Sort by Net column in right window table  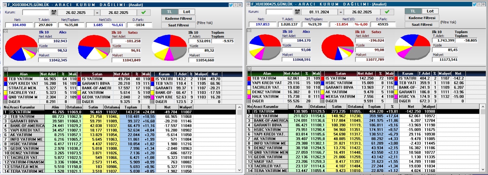tap(411, 107)
